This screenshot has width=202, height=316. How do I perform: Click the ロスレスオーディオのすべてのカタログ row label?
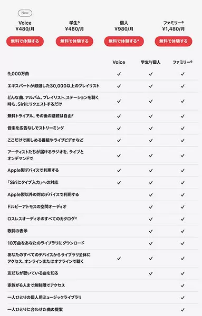point(42,219)
